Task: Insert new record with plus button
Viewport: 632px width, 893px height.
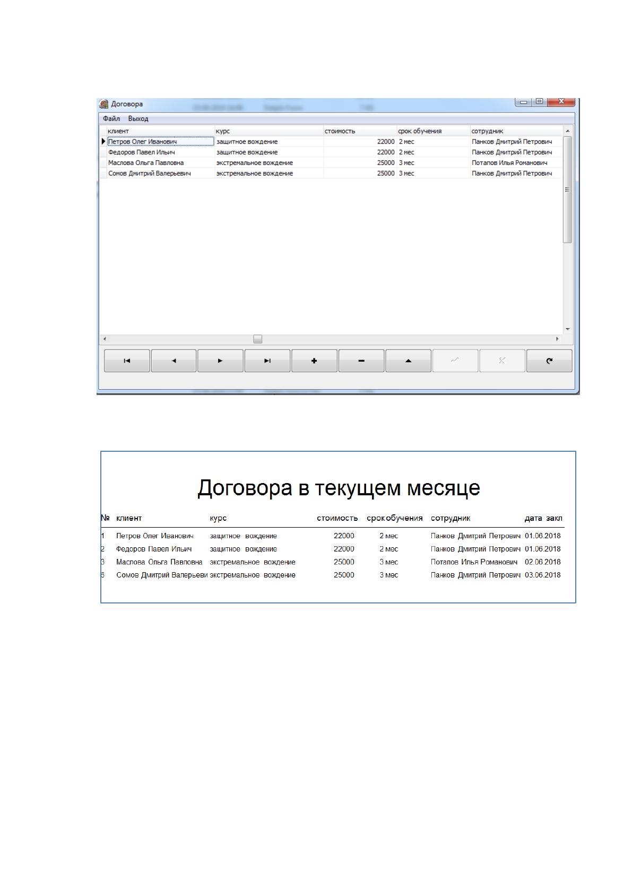Action: click(x=314, y=361)
